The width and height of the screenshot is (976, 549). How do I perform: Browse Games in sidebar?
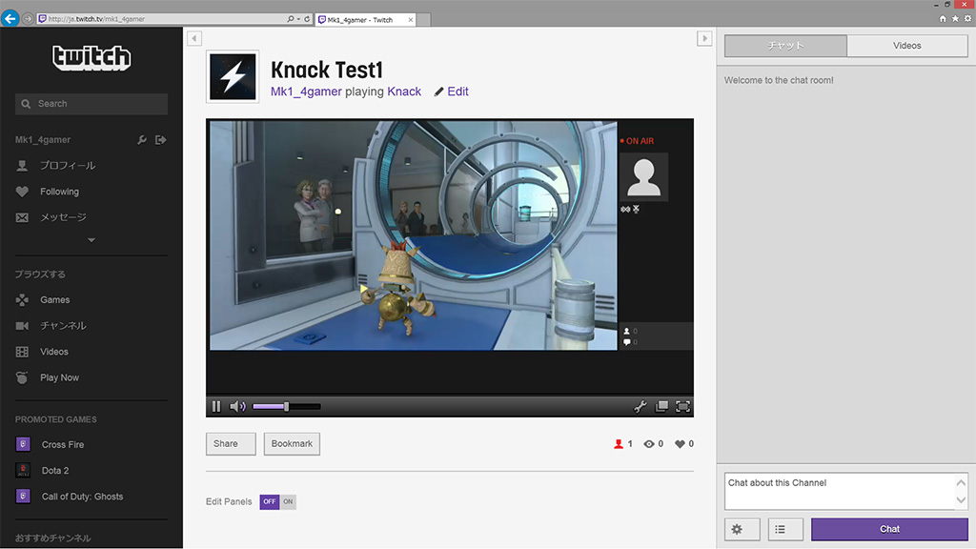(54, 300)
